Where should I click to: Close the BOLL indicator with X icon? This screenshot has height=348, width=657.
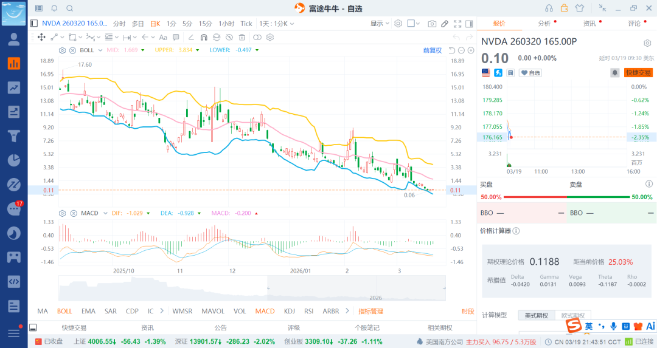click(72, 50)
